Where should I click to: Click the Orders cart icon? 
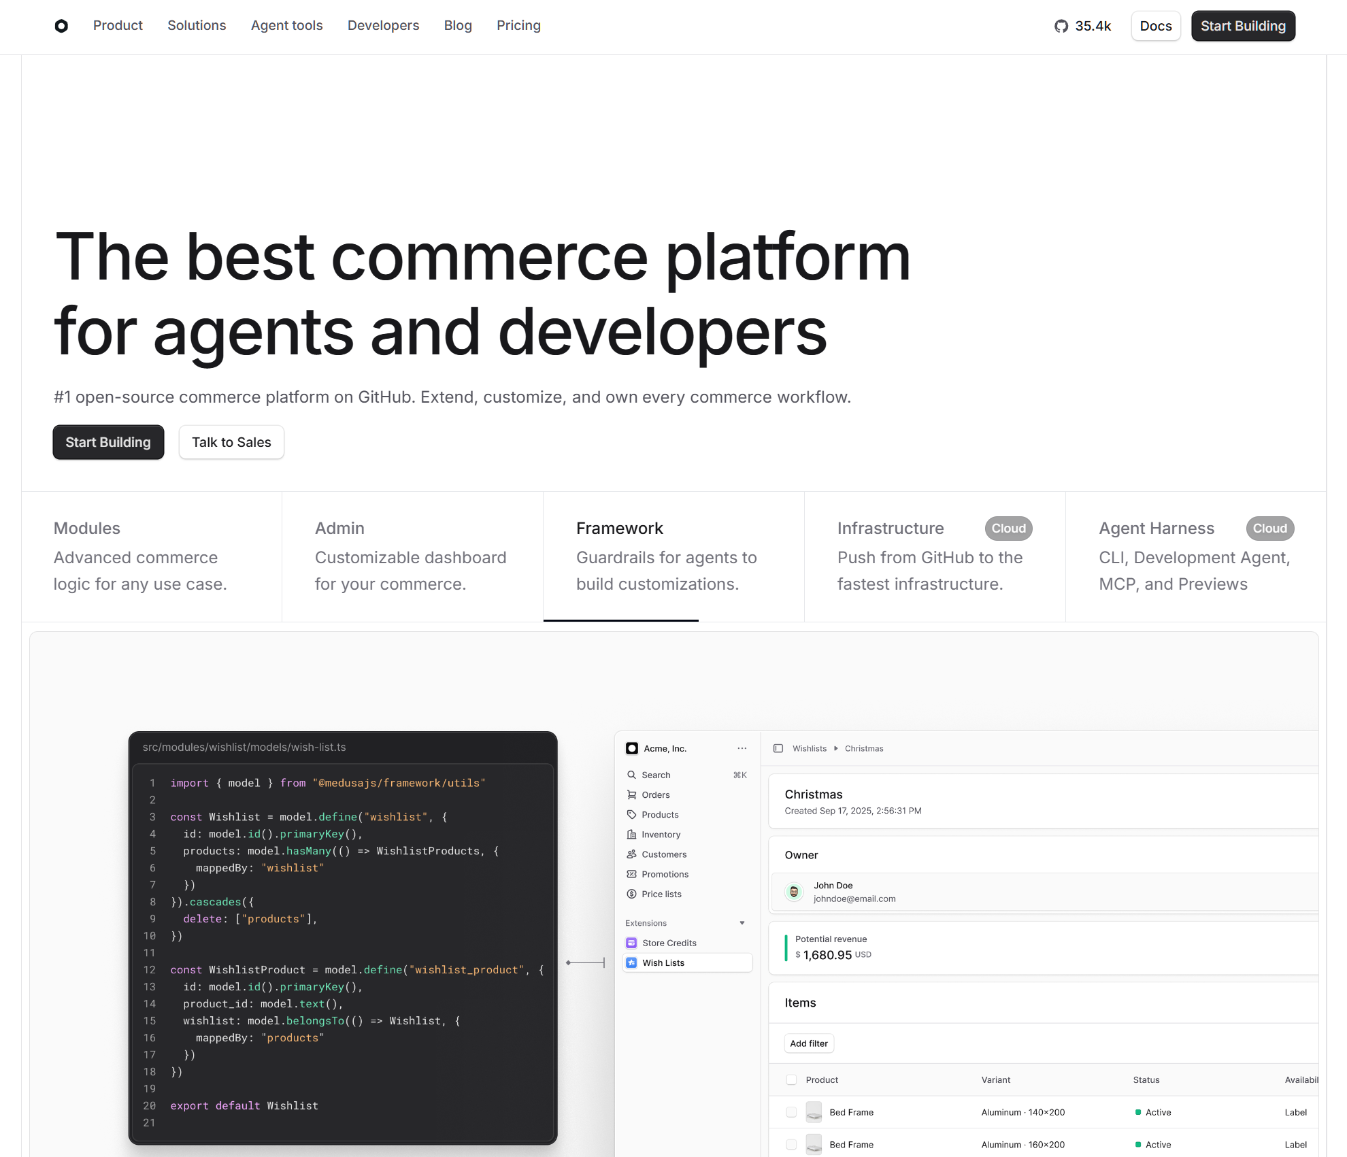[631, 794]
